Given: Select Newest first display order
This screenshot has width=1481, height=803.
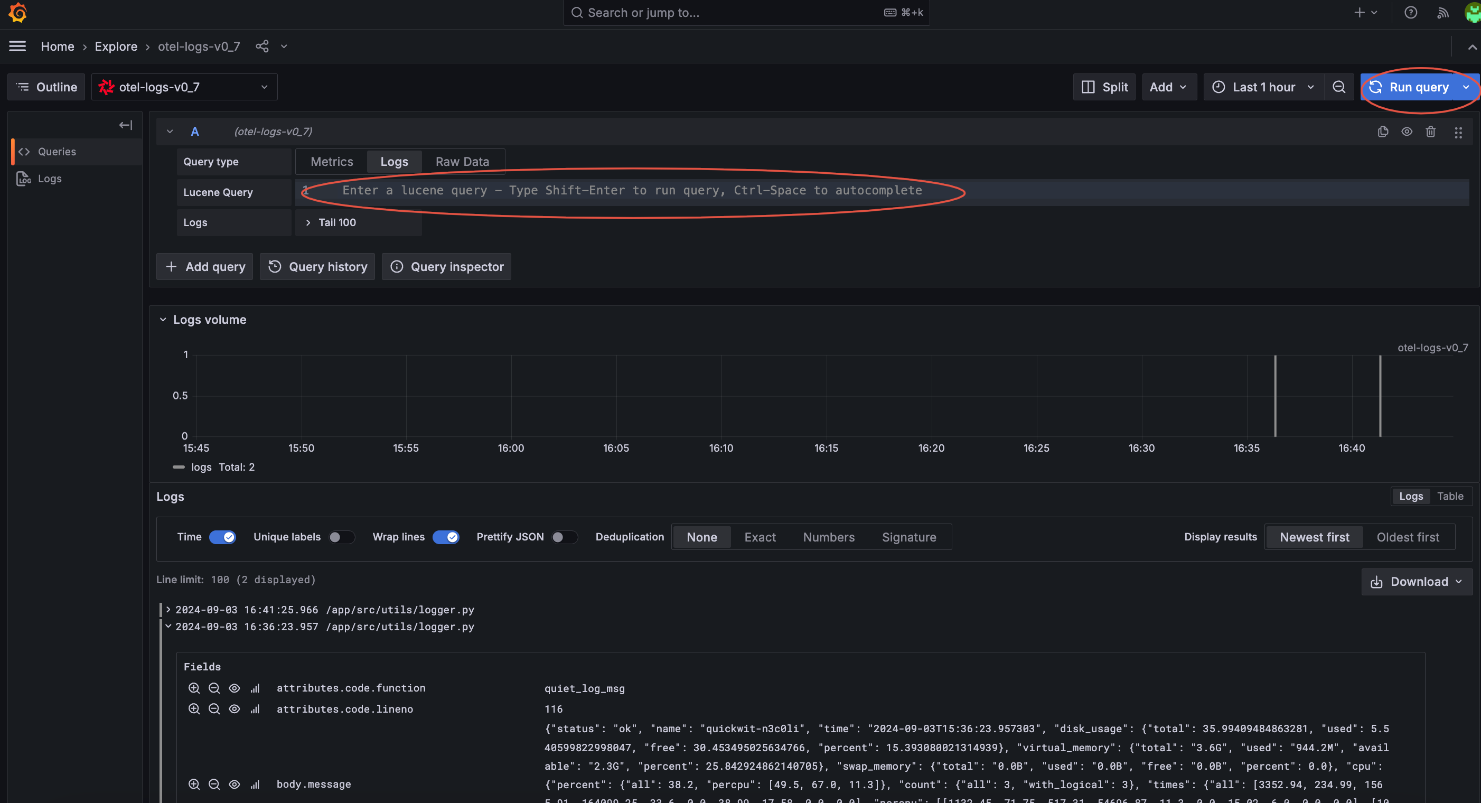Looking at the screenshot, I should coord(1314,537).
